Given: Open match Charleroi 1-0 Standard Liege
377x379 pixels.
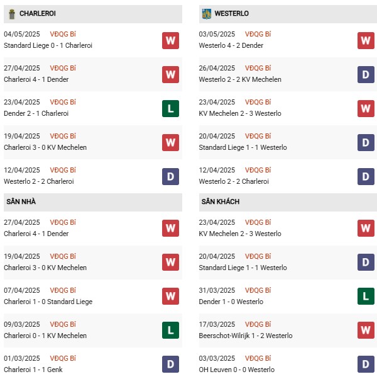Looking at the screenshot, I should [x=48, y=302].
